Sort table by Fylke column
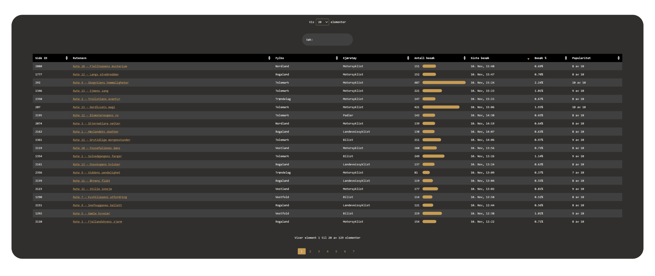 tap(307, 58)
